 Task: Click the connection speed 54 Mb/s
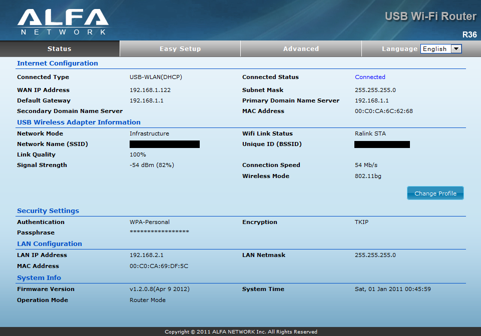click(x=366, y=165)
